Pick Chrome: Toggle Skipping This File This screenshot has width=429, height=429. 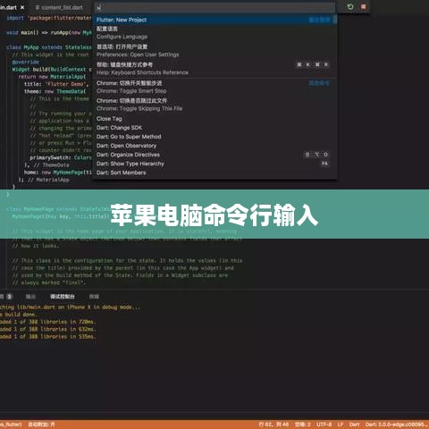click(x=214, y=105)
